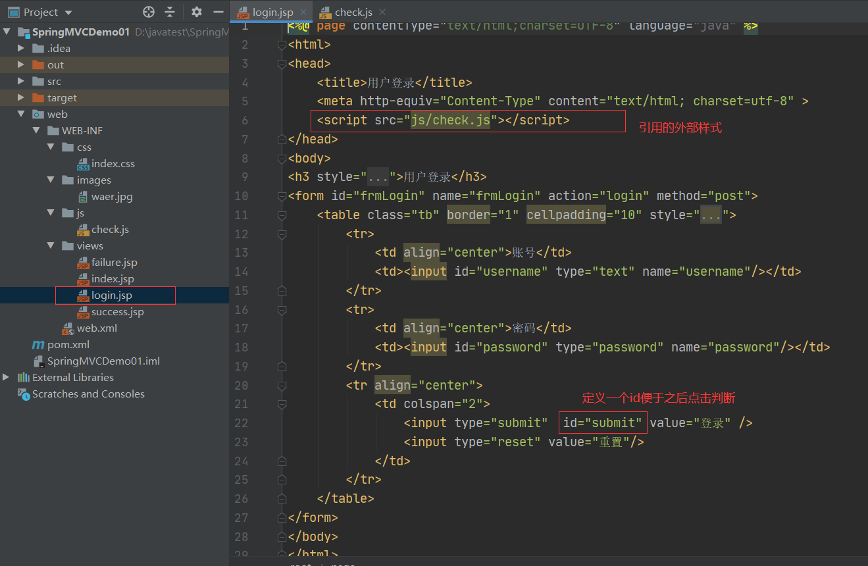868x566 pixels.
Task: Click the index.jsp file icon
Action: click(x=83, y=279)
